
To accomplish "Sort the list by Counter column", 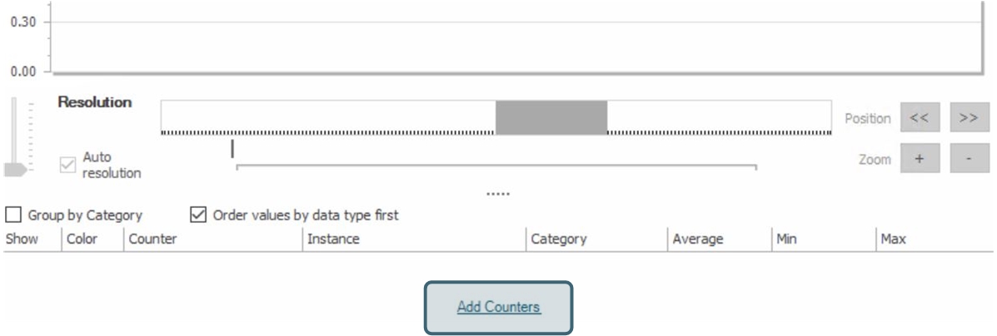I will pyautogui.click(x=152, y=240).
